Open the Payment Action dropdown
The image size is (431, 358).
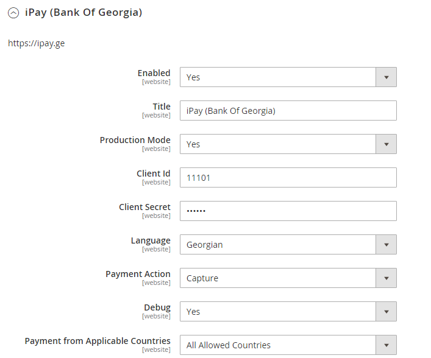click(278, 278)
